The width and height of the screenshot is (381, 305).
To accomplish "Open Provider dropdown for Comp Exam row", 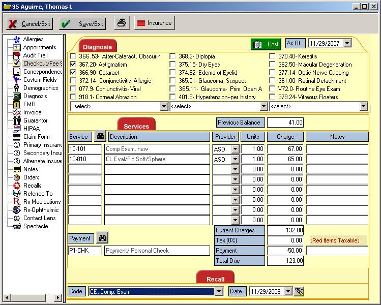I will coord(235,149).
